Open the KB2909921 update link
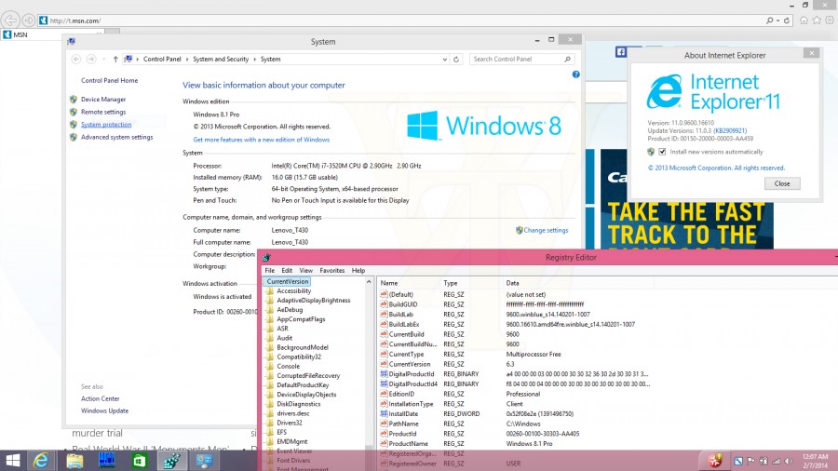The height and width of the screenshot is (471, 838). (730, 131)
